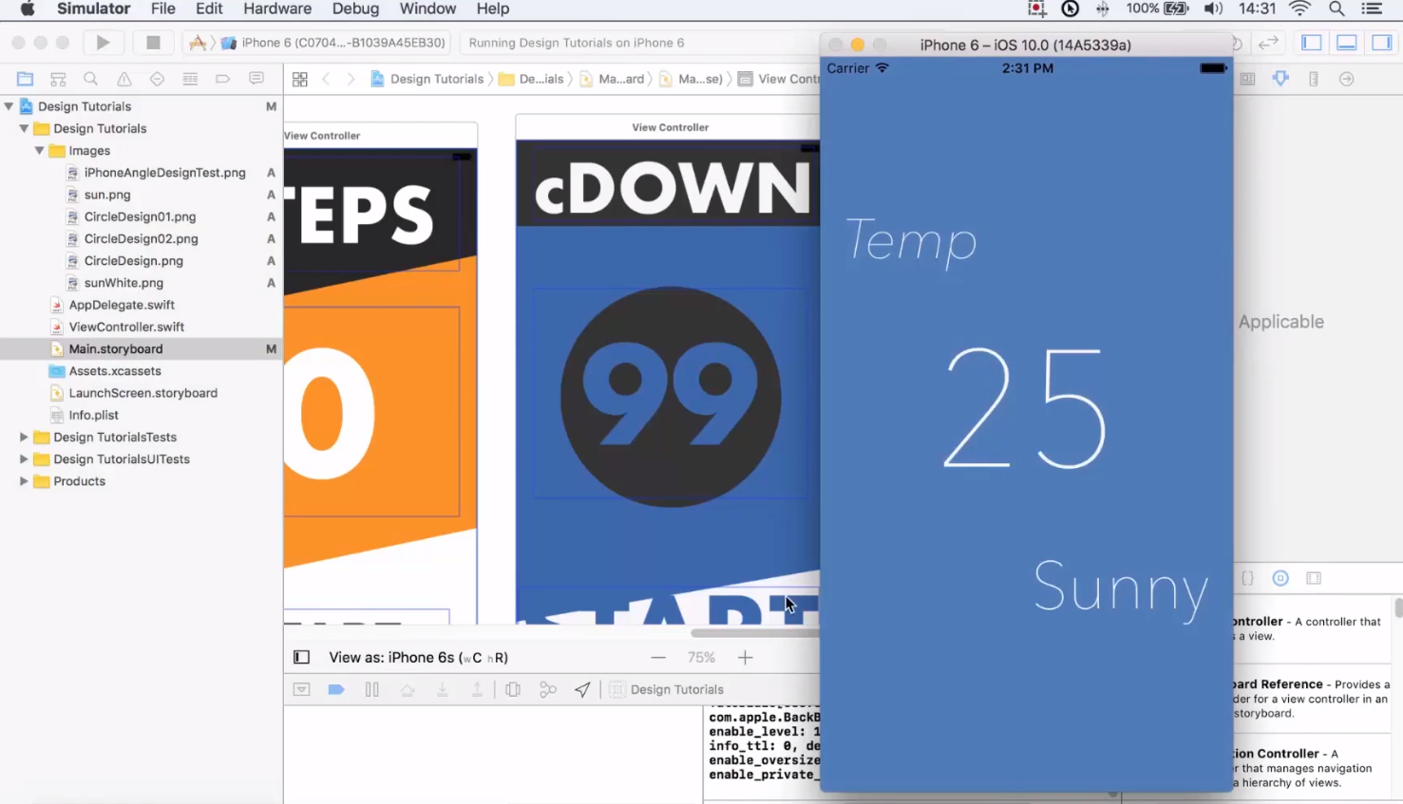Select Media library icon in library pane

click(1314, 578)
